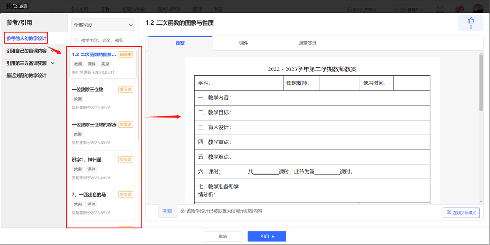The height and width of the screenshot is (245, 490).
Task: Click 实录 tag on first lesson card
Action: (x=105, y=64)
